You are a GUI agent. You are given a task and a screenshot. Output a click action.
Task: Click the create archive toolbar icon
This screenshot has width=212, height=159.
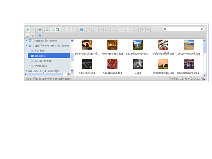pos(148,29)
